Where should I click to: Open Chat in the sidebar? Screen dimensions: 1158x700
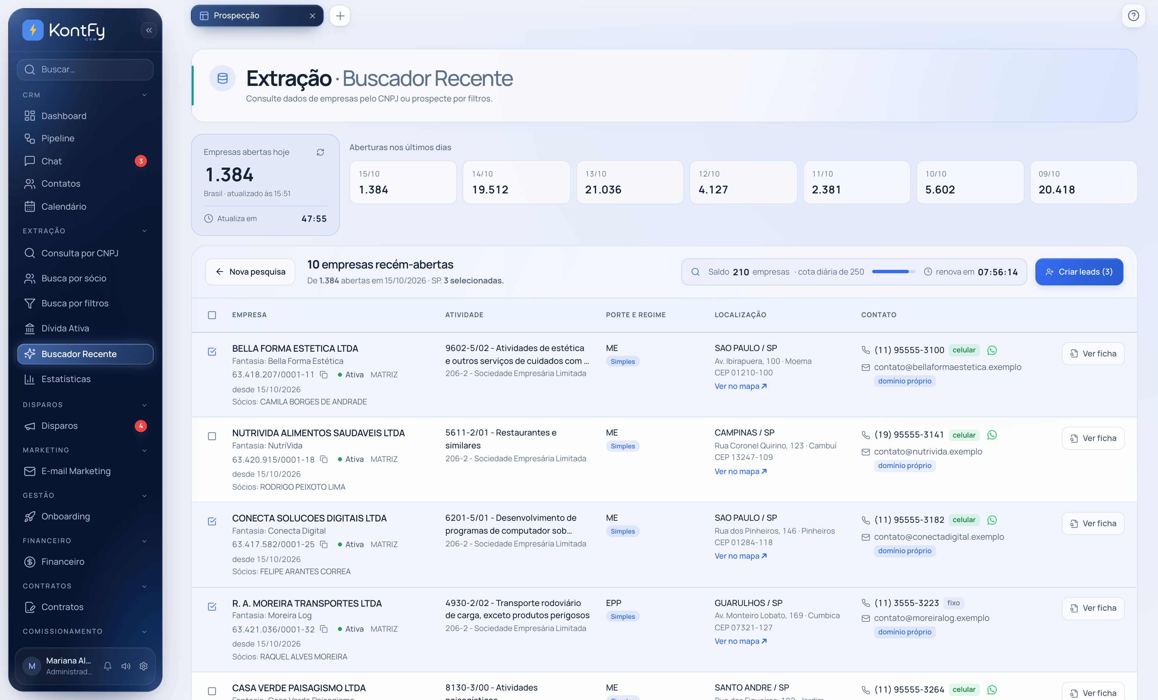click(x=85, y=161)
